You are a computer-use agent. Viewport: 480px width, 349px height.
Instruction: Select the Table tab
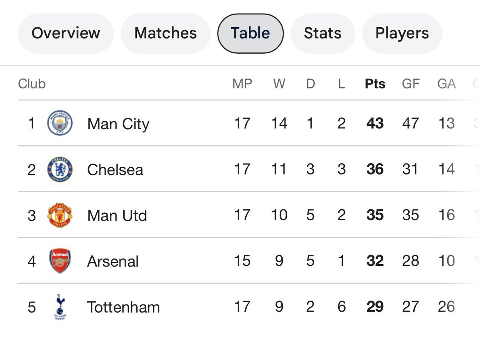(250, 33)
